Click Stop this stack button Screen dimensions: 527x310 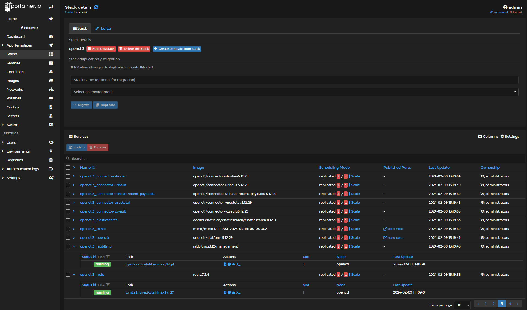(x=101, y=49)
